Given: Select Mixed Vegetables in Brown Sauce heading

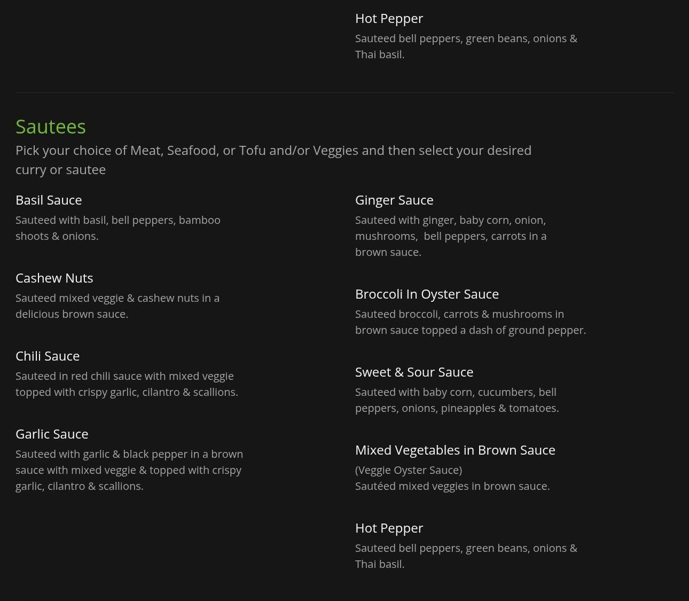Looking at the screenshot, I should point(455,450).
